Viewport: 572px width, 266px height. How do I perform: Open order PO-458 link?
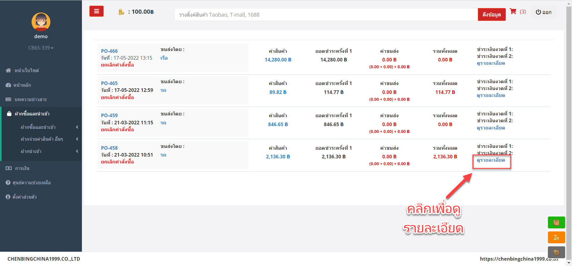point(109,148)
